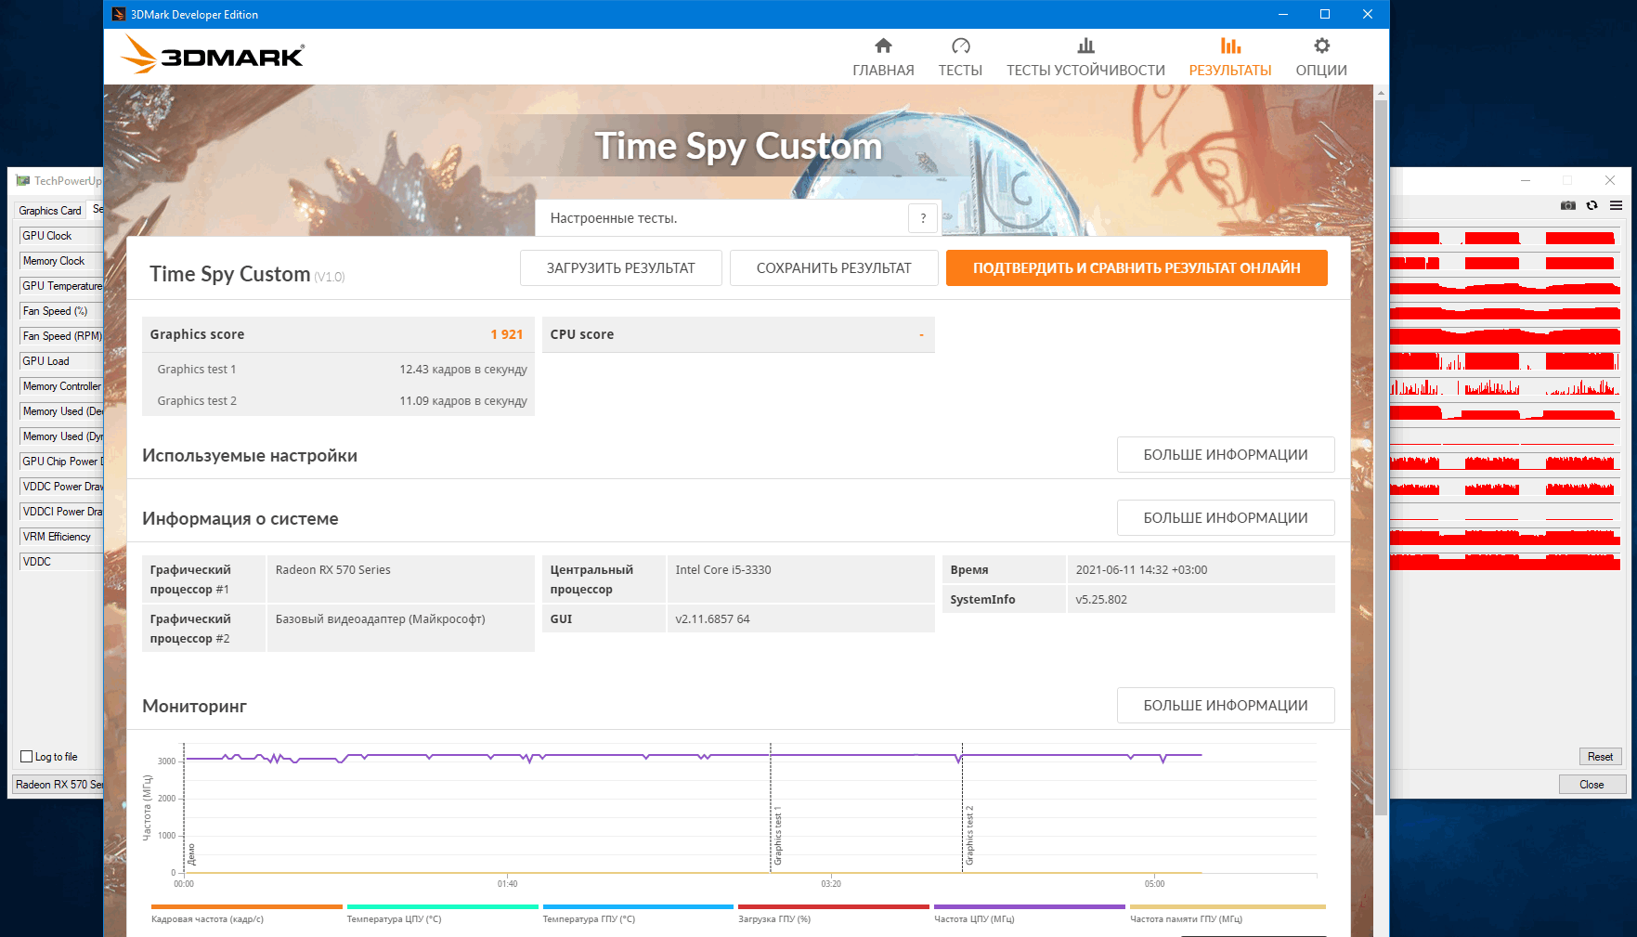Click the timestamp 2021-06-11 14:32 value

tap(1141, 570)
